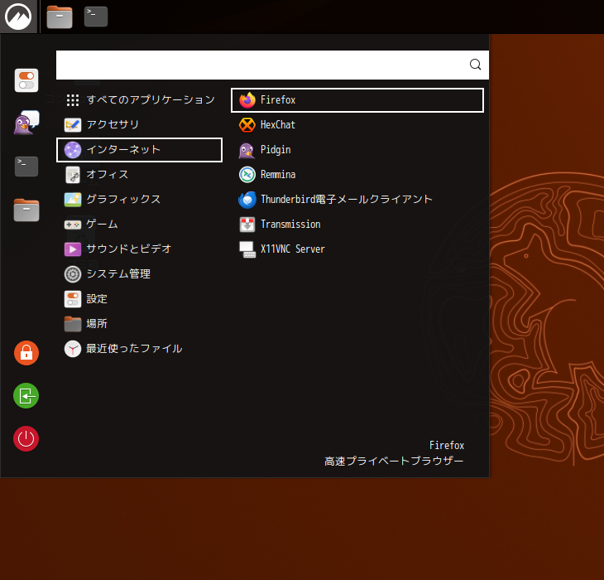Open the file manager from the top panel
Image resolution: width=604 pixels, height=580 pixels.
[x=60, y=17]
